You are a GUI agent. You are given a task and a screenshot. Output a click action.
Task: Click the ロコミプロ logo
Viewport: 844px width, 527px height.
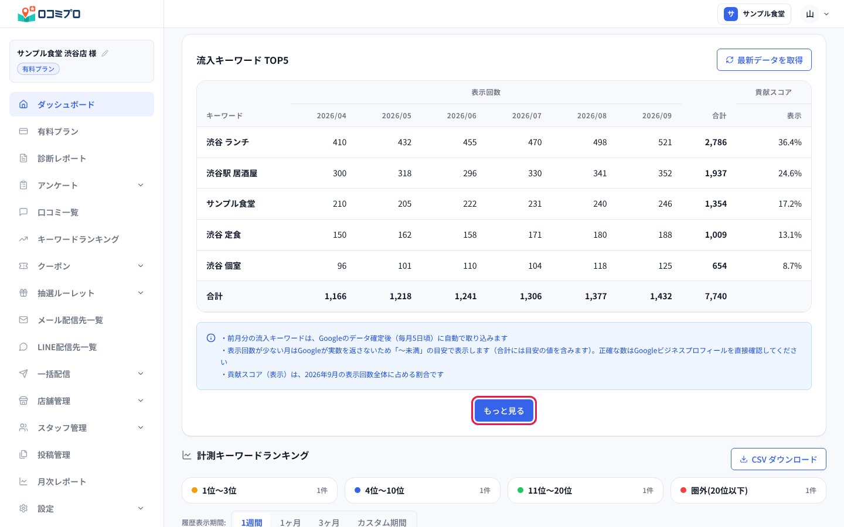[x=49, y=13]
